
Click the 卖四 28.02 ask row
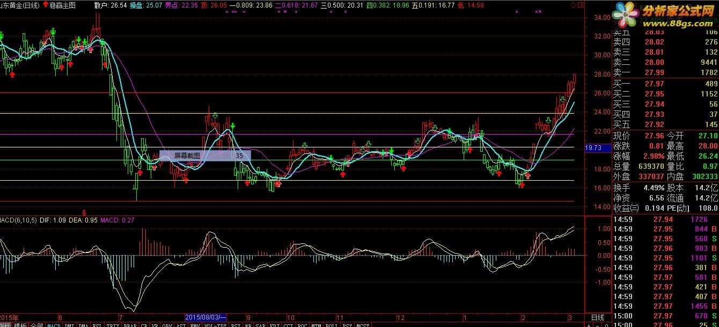[x=665, y=42]
